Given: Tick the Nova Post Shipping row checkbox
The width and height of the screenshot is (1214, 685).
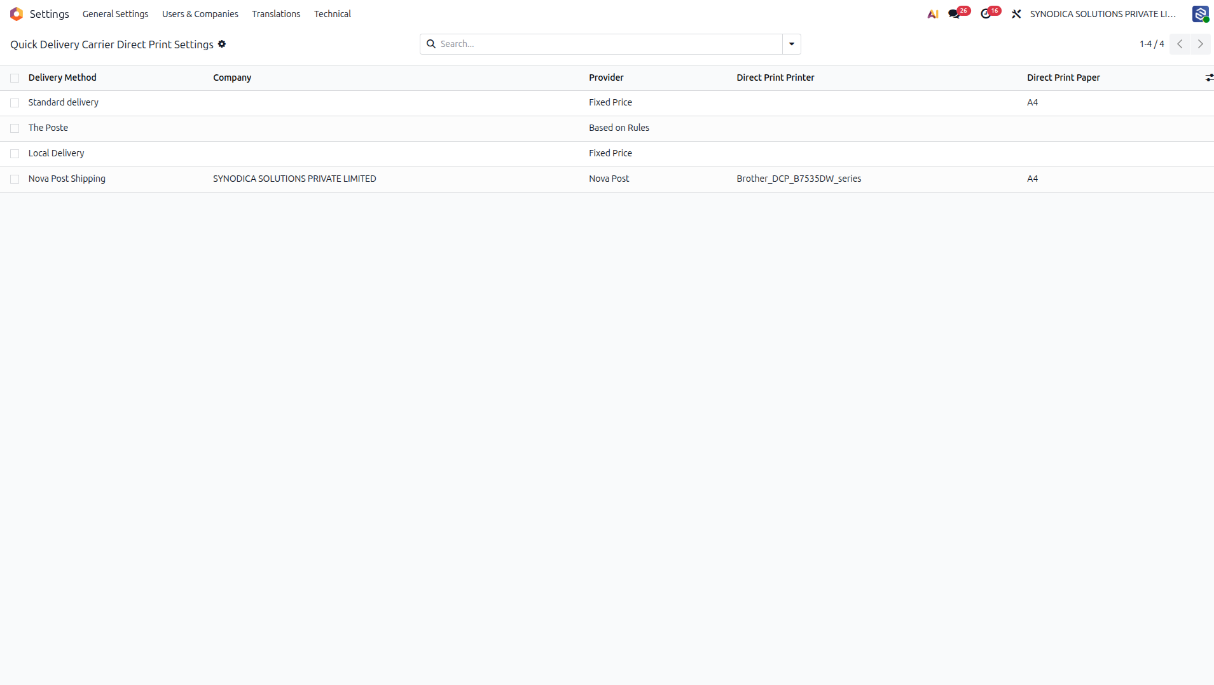Looking at the screenshot, I should pyautogui.click(x=15, y=179).
